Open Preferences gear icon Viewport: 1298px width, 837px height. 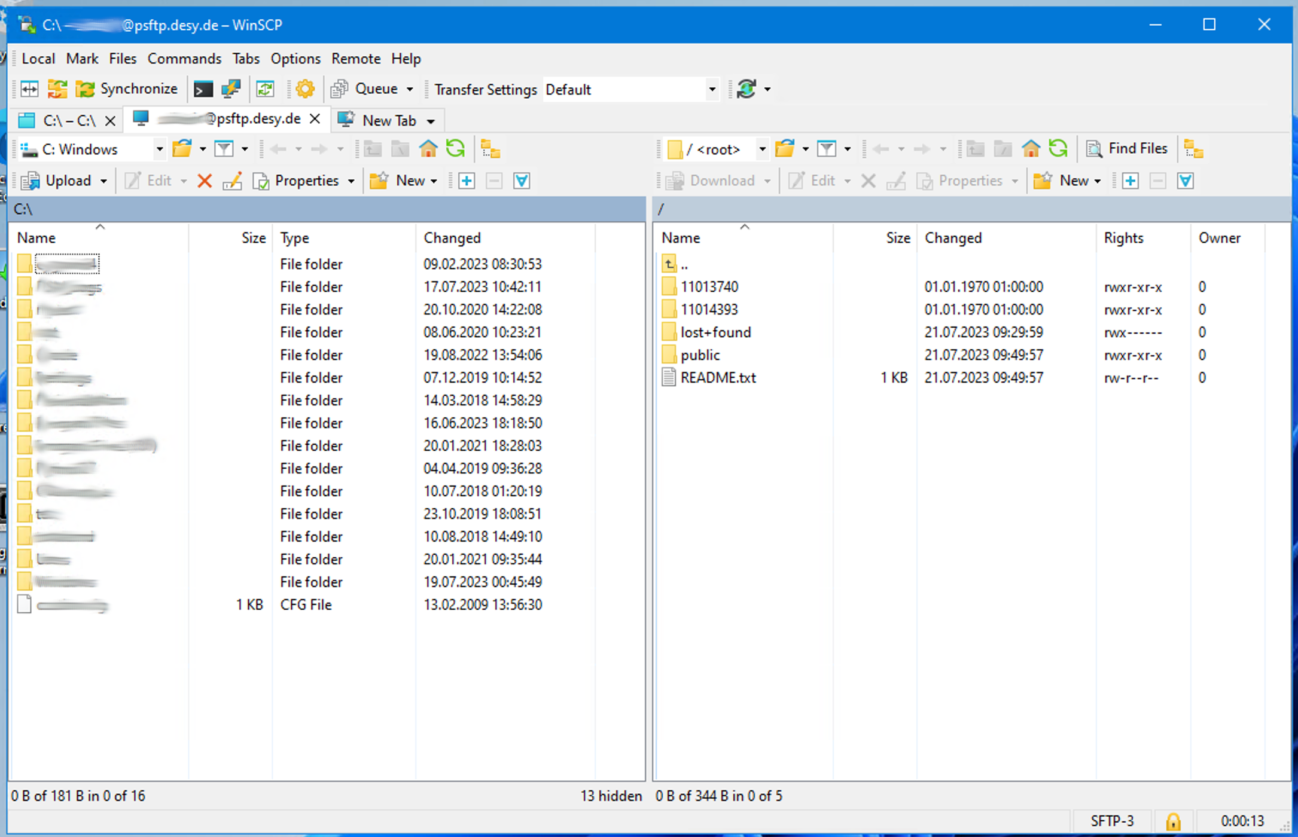click(x=305, y=90)
